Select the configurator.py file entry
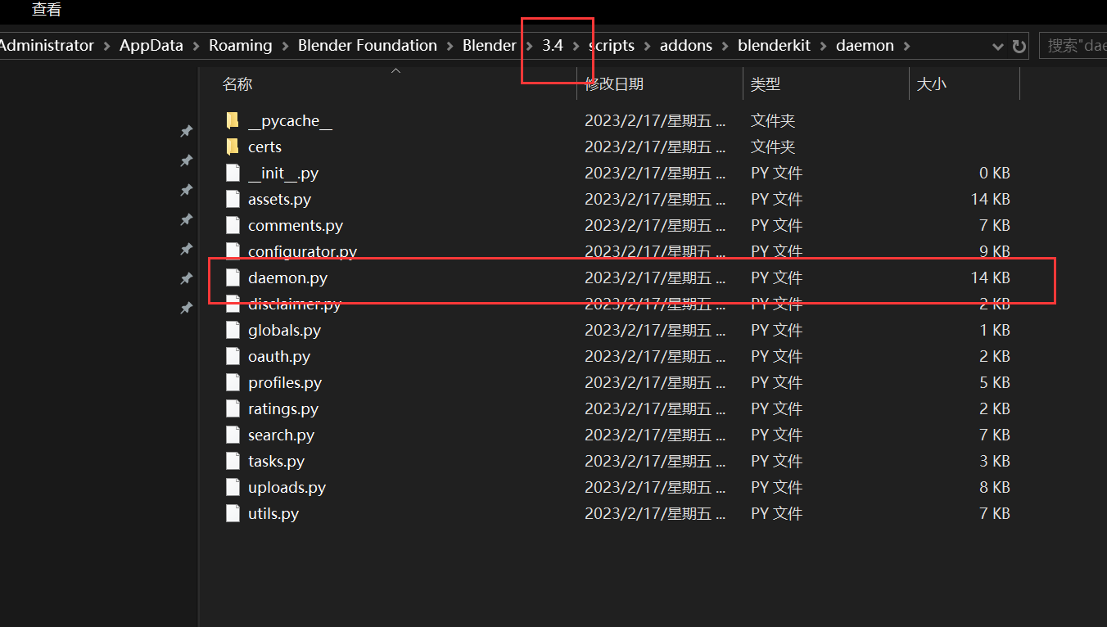 click(x=303, y=251)
